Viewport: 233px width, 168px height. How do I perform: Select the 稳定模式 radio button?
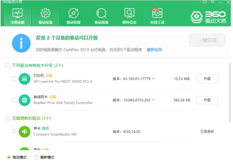click(x=9, y=157)
